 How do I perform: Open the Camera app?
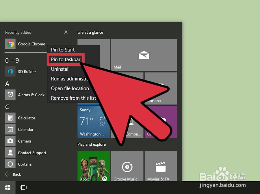[25, 141]
